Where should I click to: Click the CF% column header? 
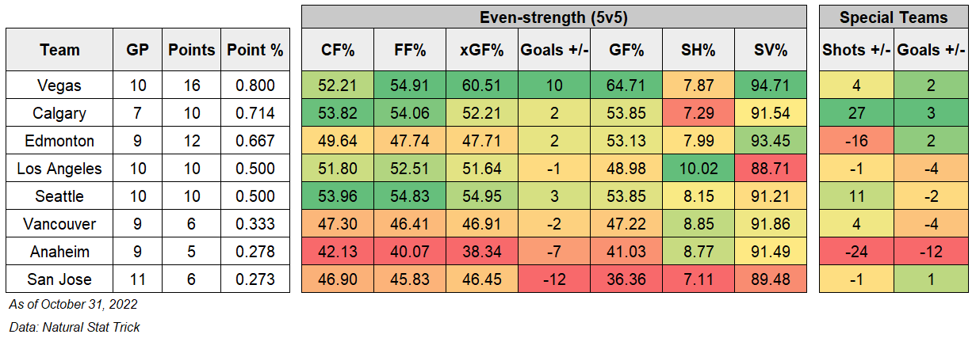click(338, 50)
